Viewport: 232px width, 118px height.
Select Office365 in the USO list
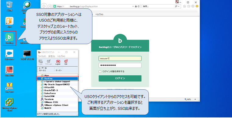click(x=57, y=87)
